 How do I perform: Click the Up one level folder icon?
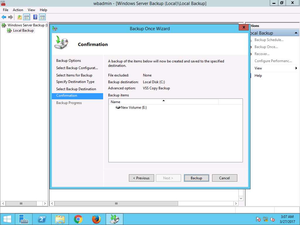(20, 17)
